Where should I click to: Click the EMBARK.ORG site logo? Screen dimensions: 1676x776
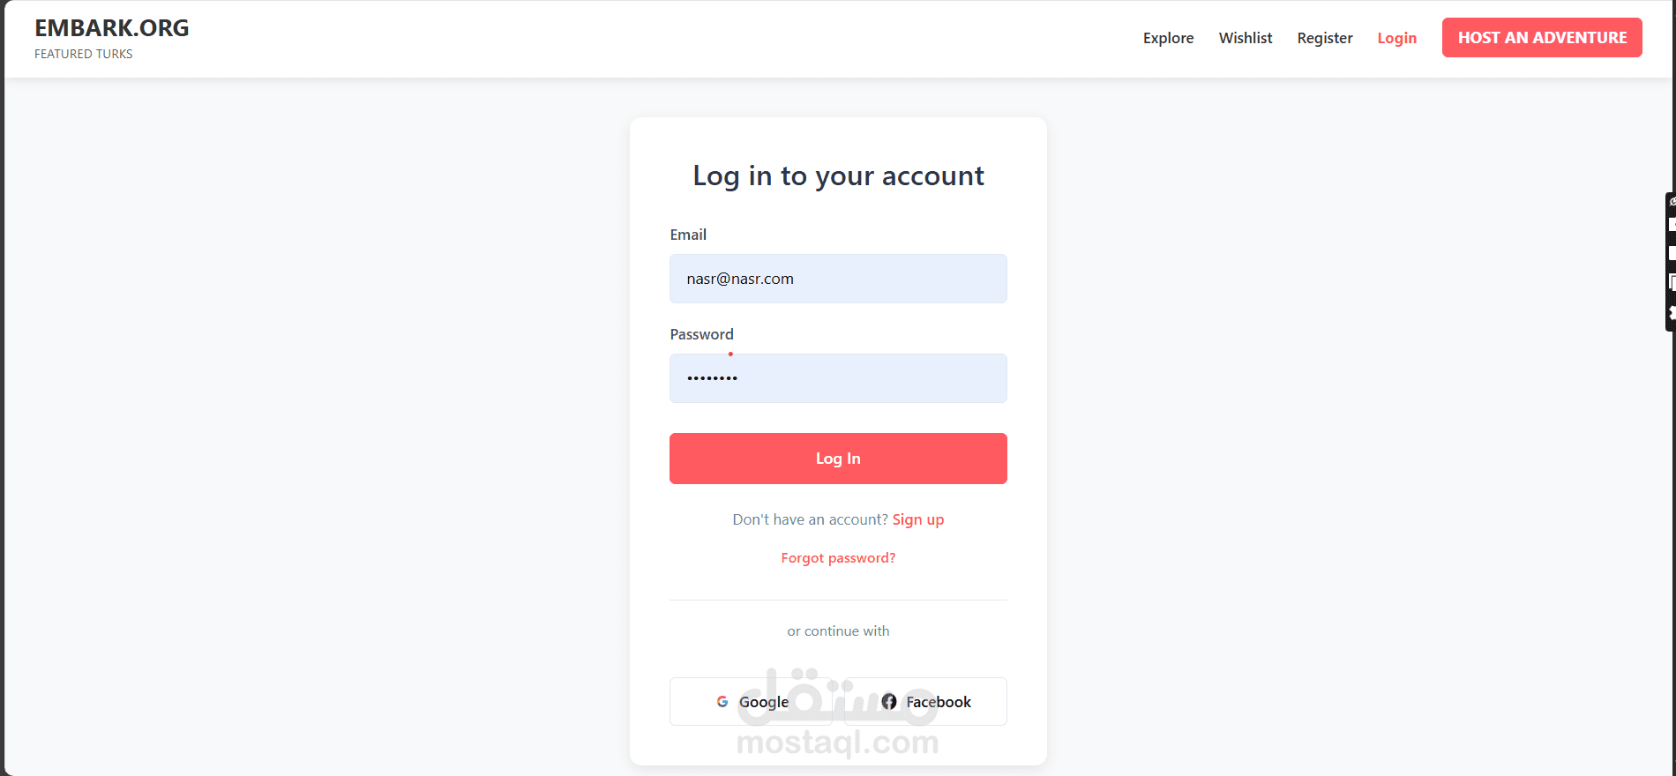pyautogui.click(x=112, y=28)
